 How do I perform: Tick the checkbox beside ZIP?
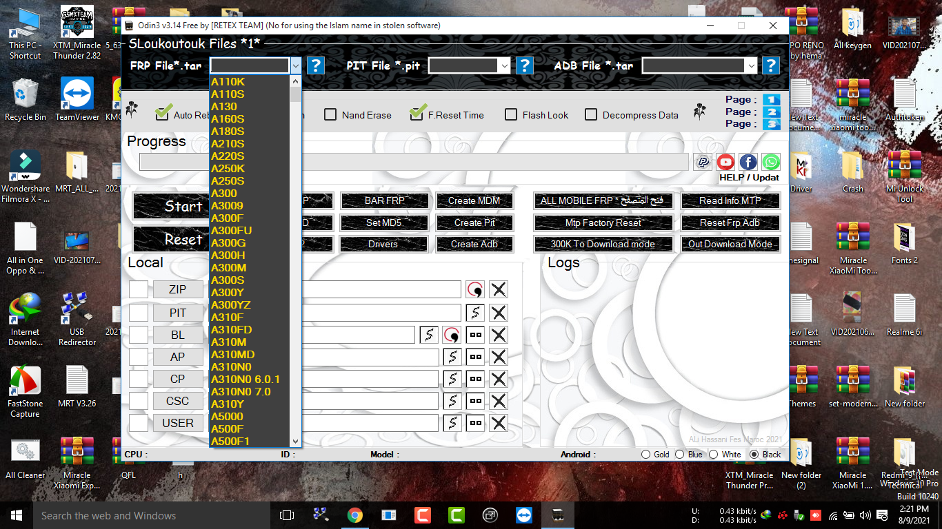point(139,289)
